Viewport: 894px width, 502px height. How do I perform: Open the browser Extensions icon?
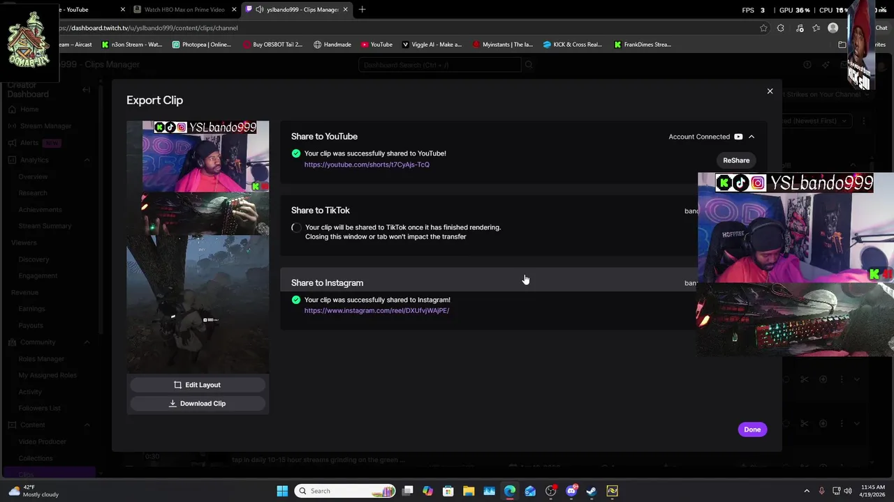point(781,28)
